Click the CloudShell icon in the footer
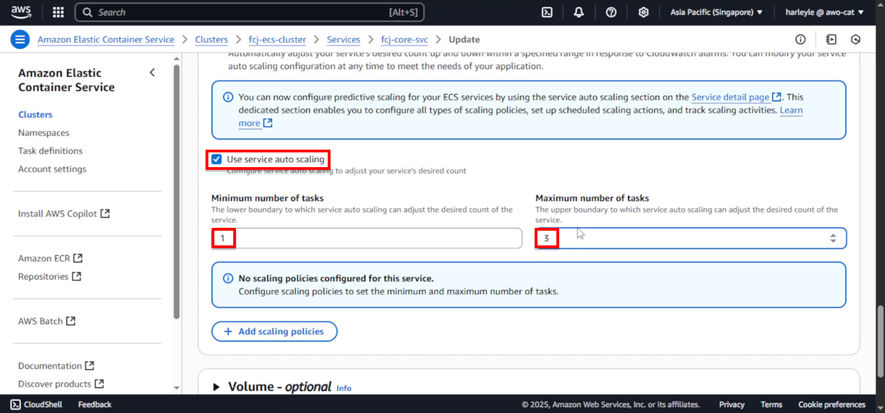The height and width of the screenshot is (413, 885). pos(15,404)
